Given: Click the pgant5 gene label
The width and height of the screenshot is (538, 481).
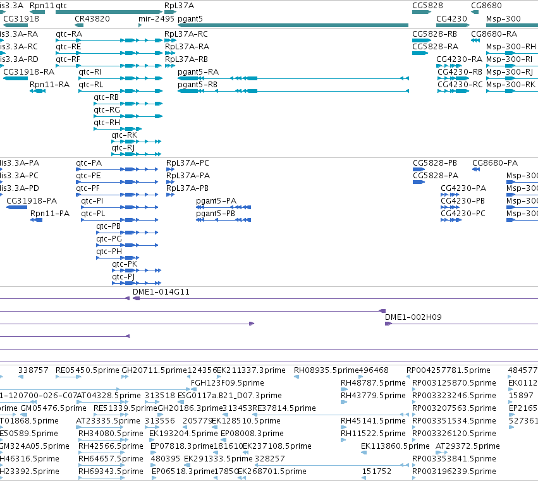Looking at the screenshot, I should point(190,19).
